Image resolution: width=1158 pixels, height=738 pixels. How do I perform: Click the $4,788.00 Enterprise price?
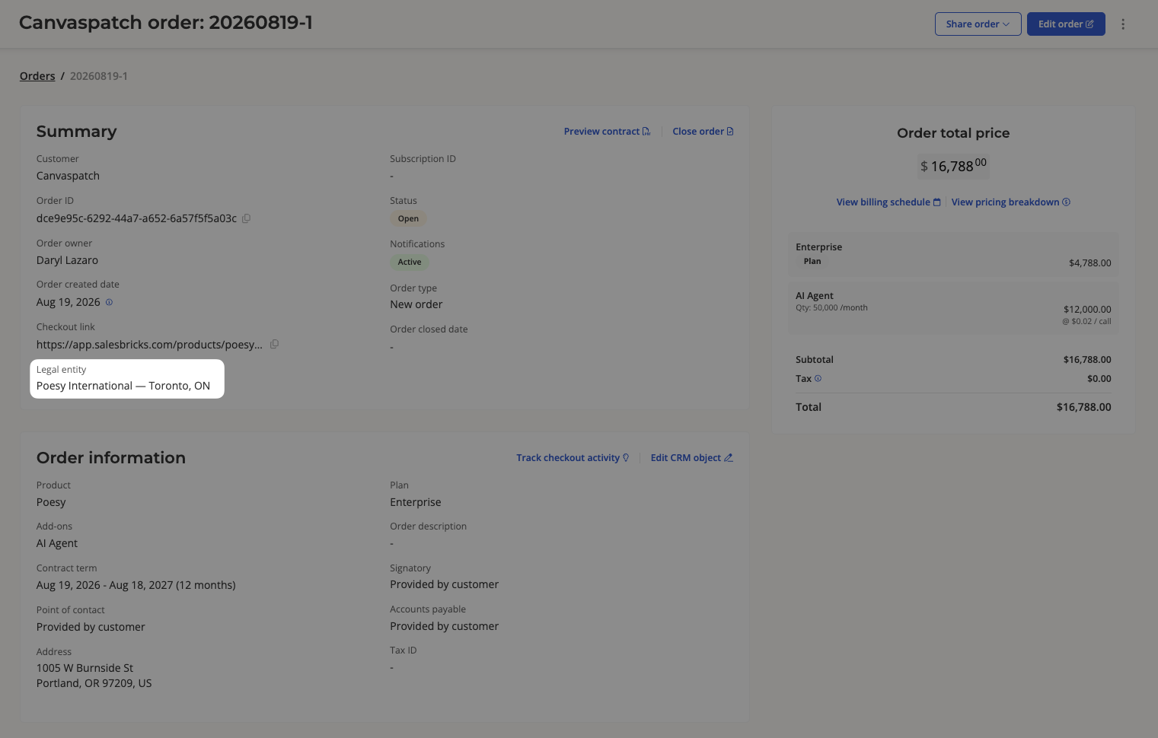click(x=1090, y=263)
